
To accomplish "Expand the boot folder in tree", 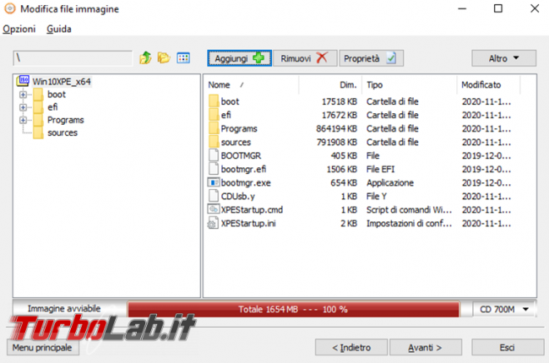I will [23, 95].
